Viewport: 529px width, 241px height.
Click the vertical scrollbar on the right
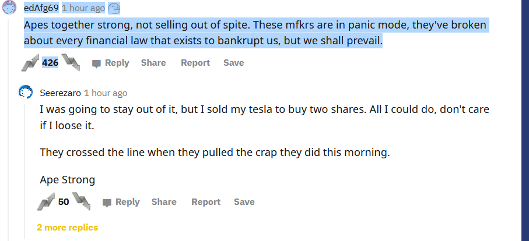tap(524, 116)
